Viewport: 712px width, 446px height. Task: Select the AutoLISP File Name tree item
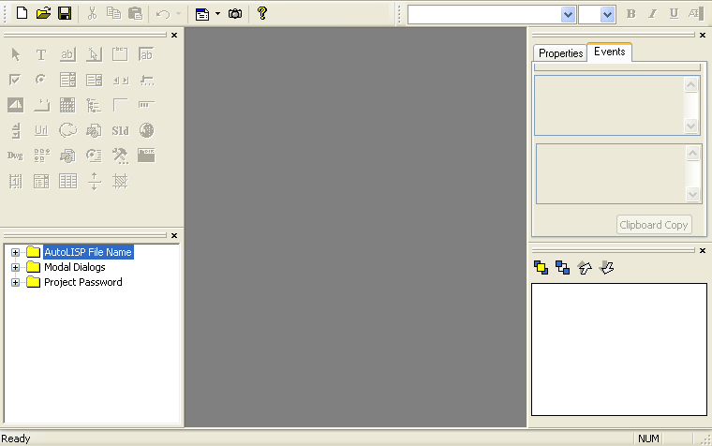tap(88, 252)
